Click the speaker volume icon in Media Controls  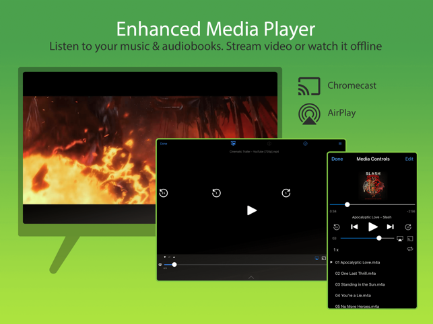(334, 238)
